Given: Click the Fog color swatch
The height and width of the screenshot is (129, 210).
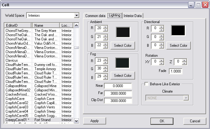Looking at the screenshot, I should [123, 63].
